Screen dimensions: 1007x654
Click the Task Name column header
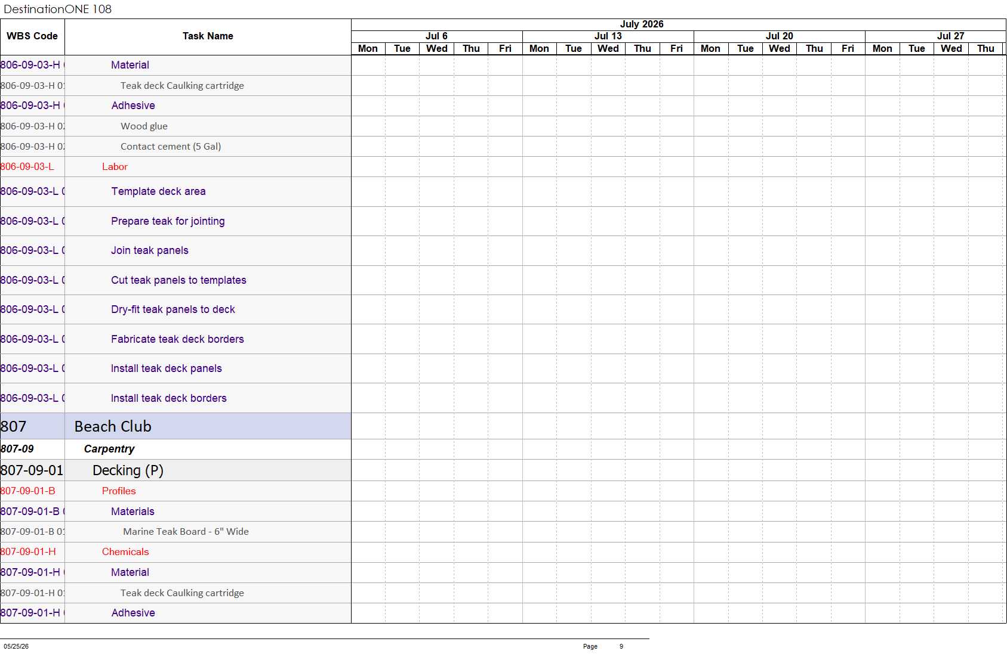pos(208,36)
